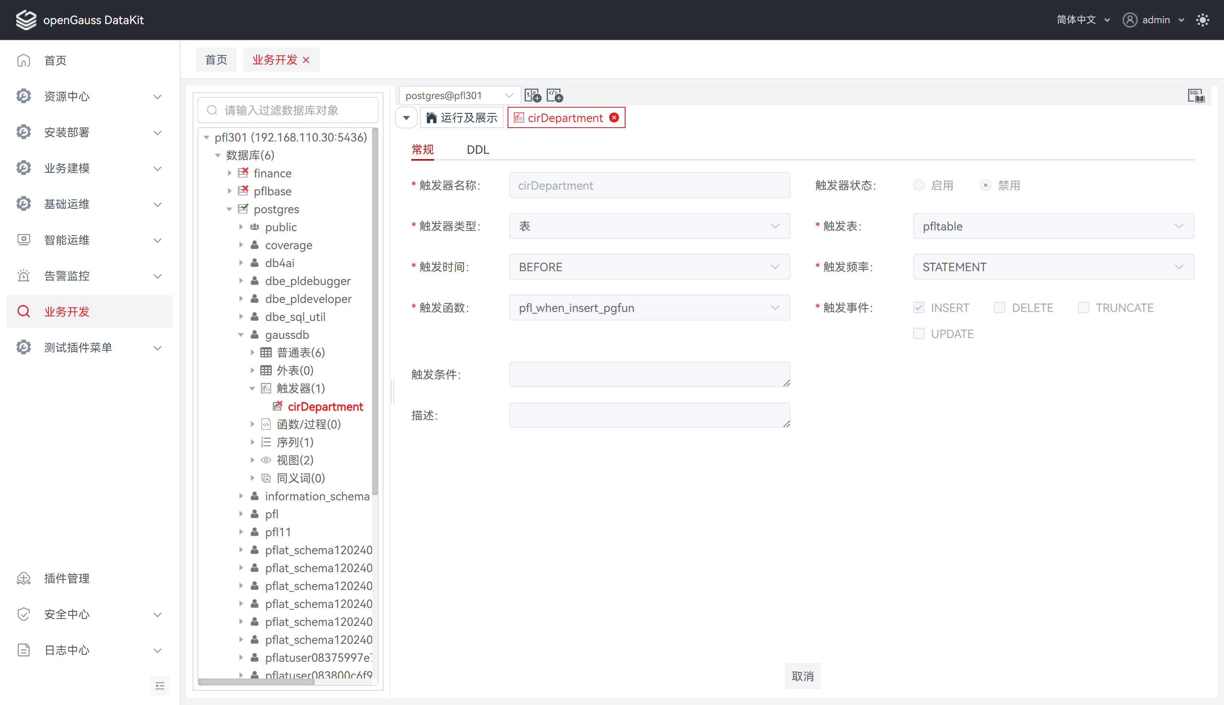Click the 触发条件 text area
This screenshot has height=705, width=1224.
pos(650,374)
